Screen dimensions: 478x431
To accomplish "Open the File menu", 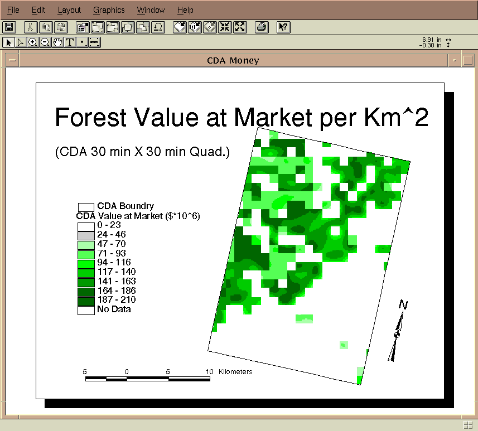I will (x=13, y=10).
